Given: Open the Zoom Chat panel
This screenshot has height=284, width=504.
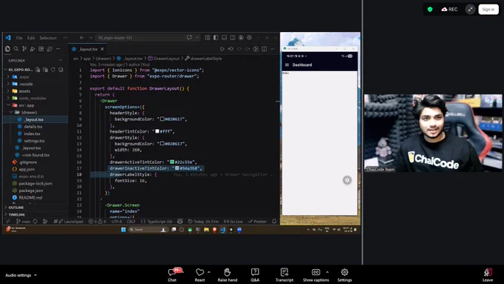Looking at the screenshot, I should [172, 275].
